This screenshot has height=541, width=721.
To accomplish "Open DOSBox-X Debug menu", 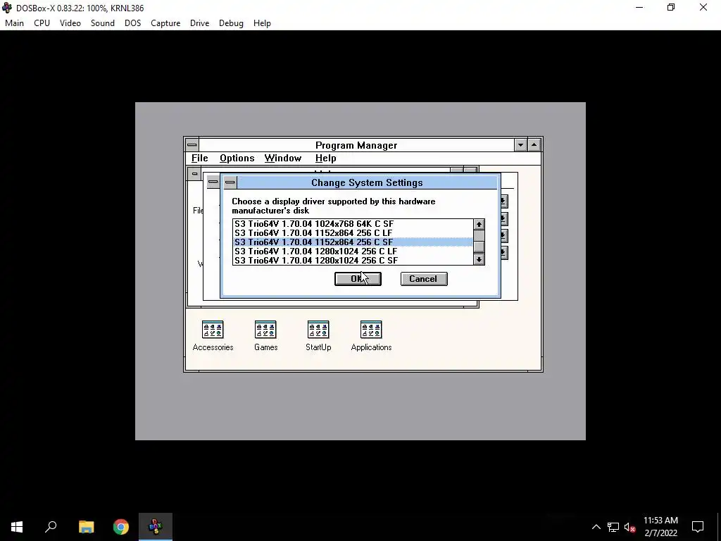I will point(231,23).
